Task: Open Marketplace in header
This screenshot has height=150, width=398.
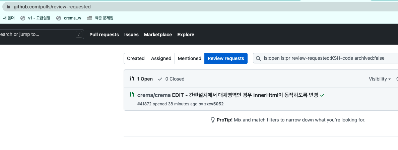Action: tap(158, 35)
